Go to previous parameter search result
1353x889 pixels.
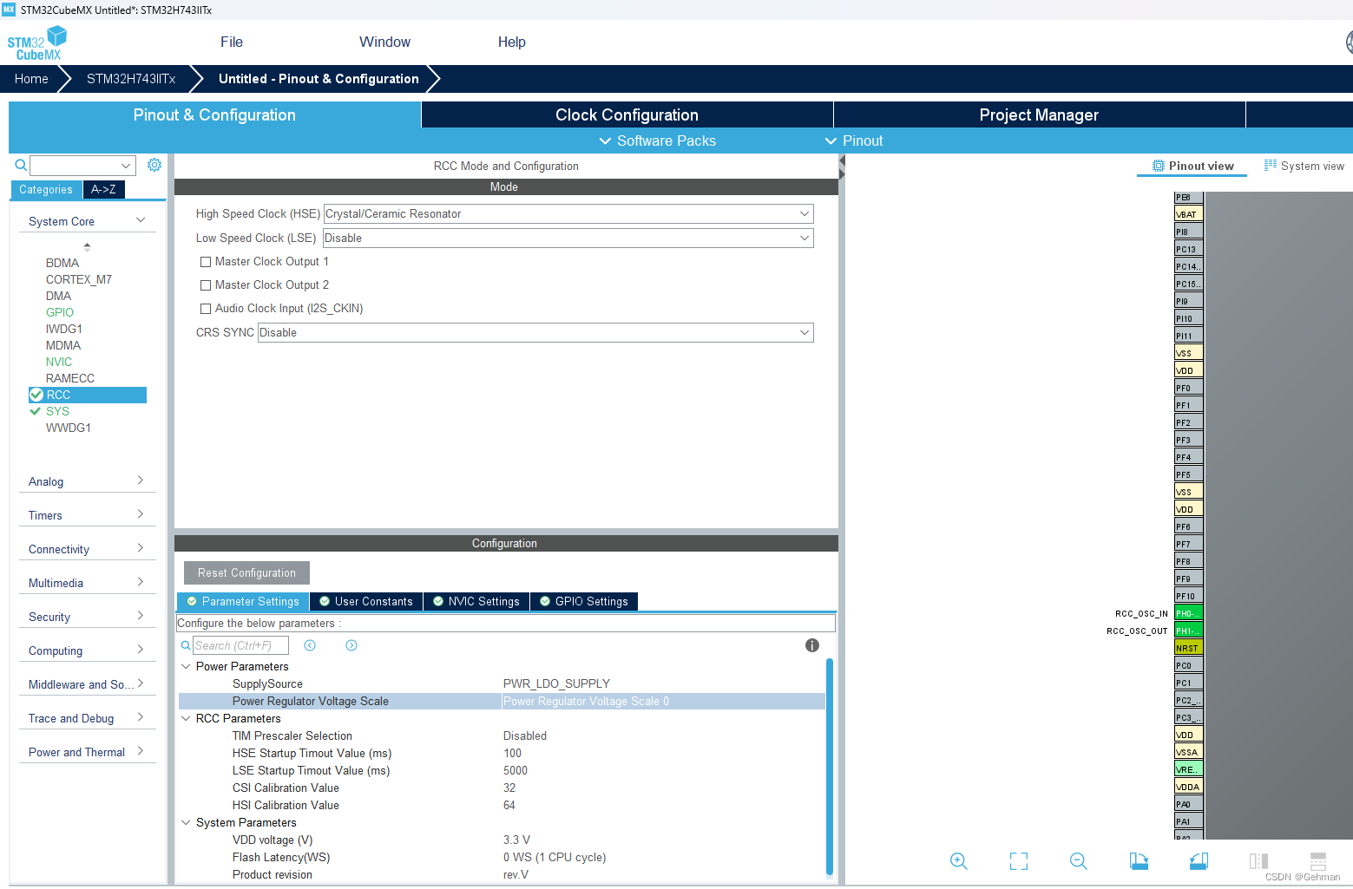point(310,645)
